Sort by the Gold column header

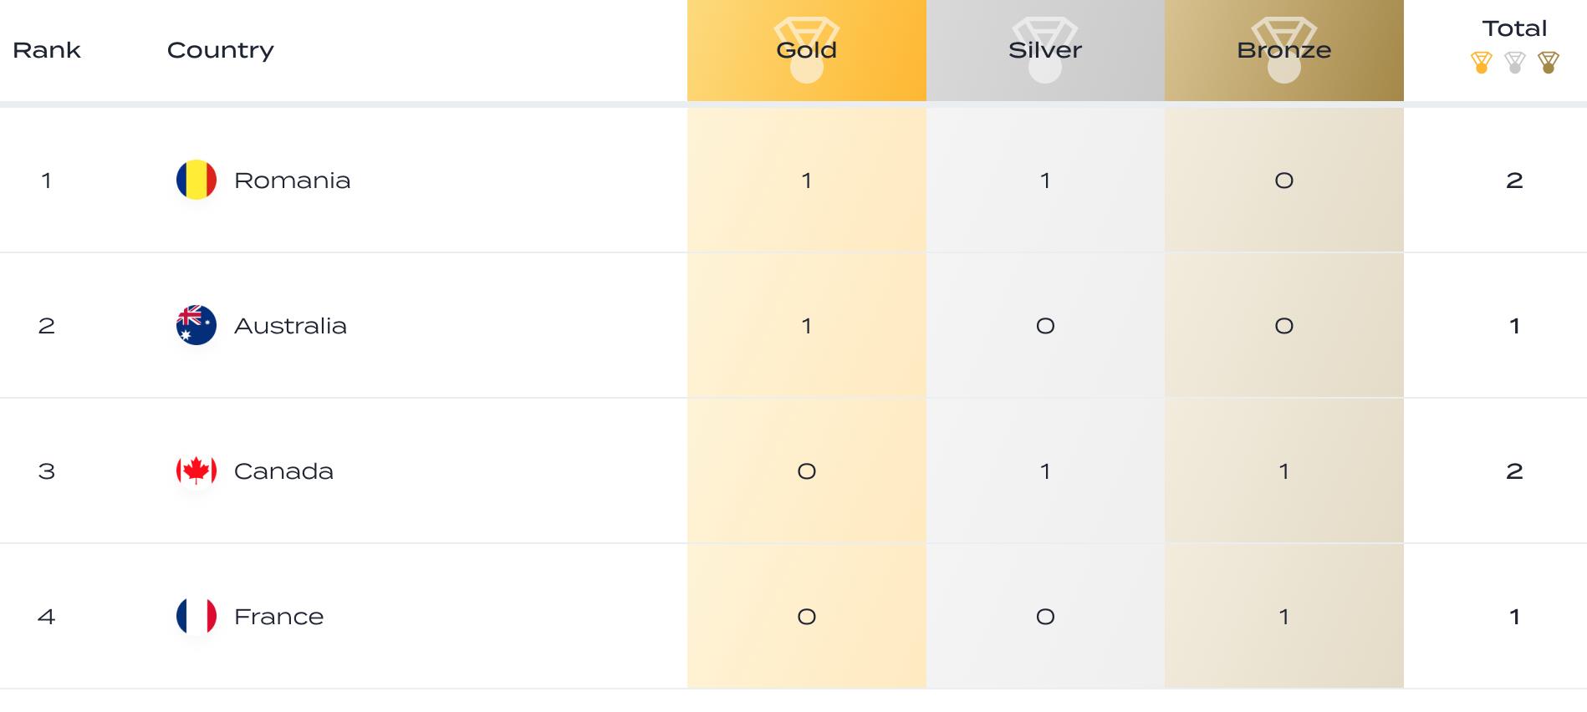806,50
